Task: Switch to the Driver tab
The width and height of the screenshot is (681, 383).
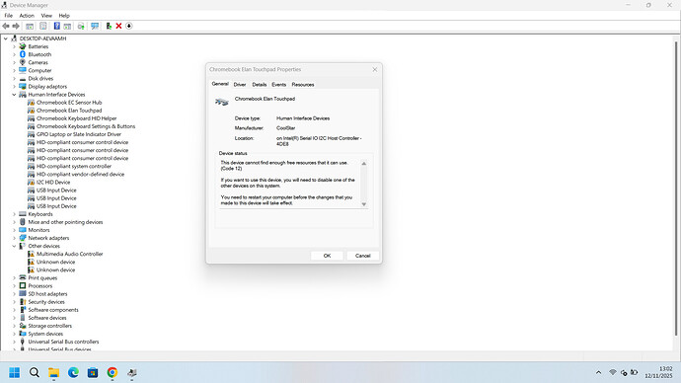Action: [x=240, y=85]
